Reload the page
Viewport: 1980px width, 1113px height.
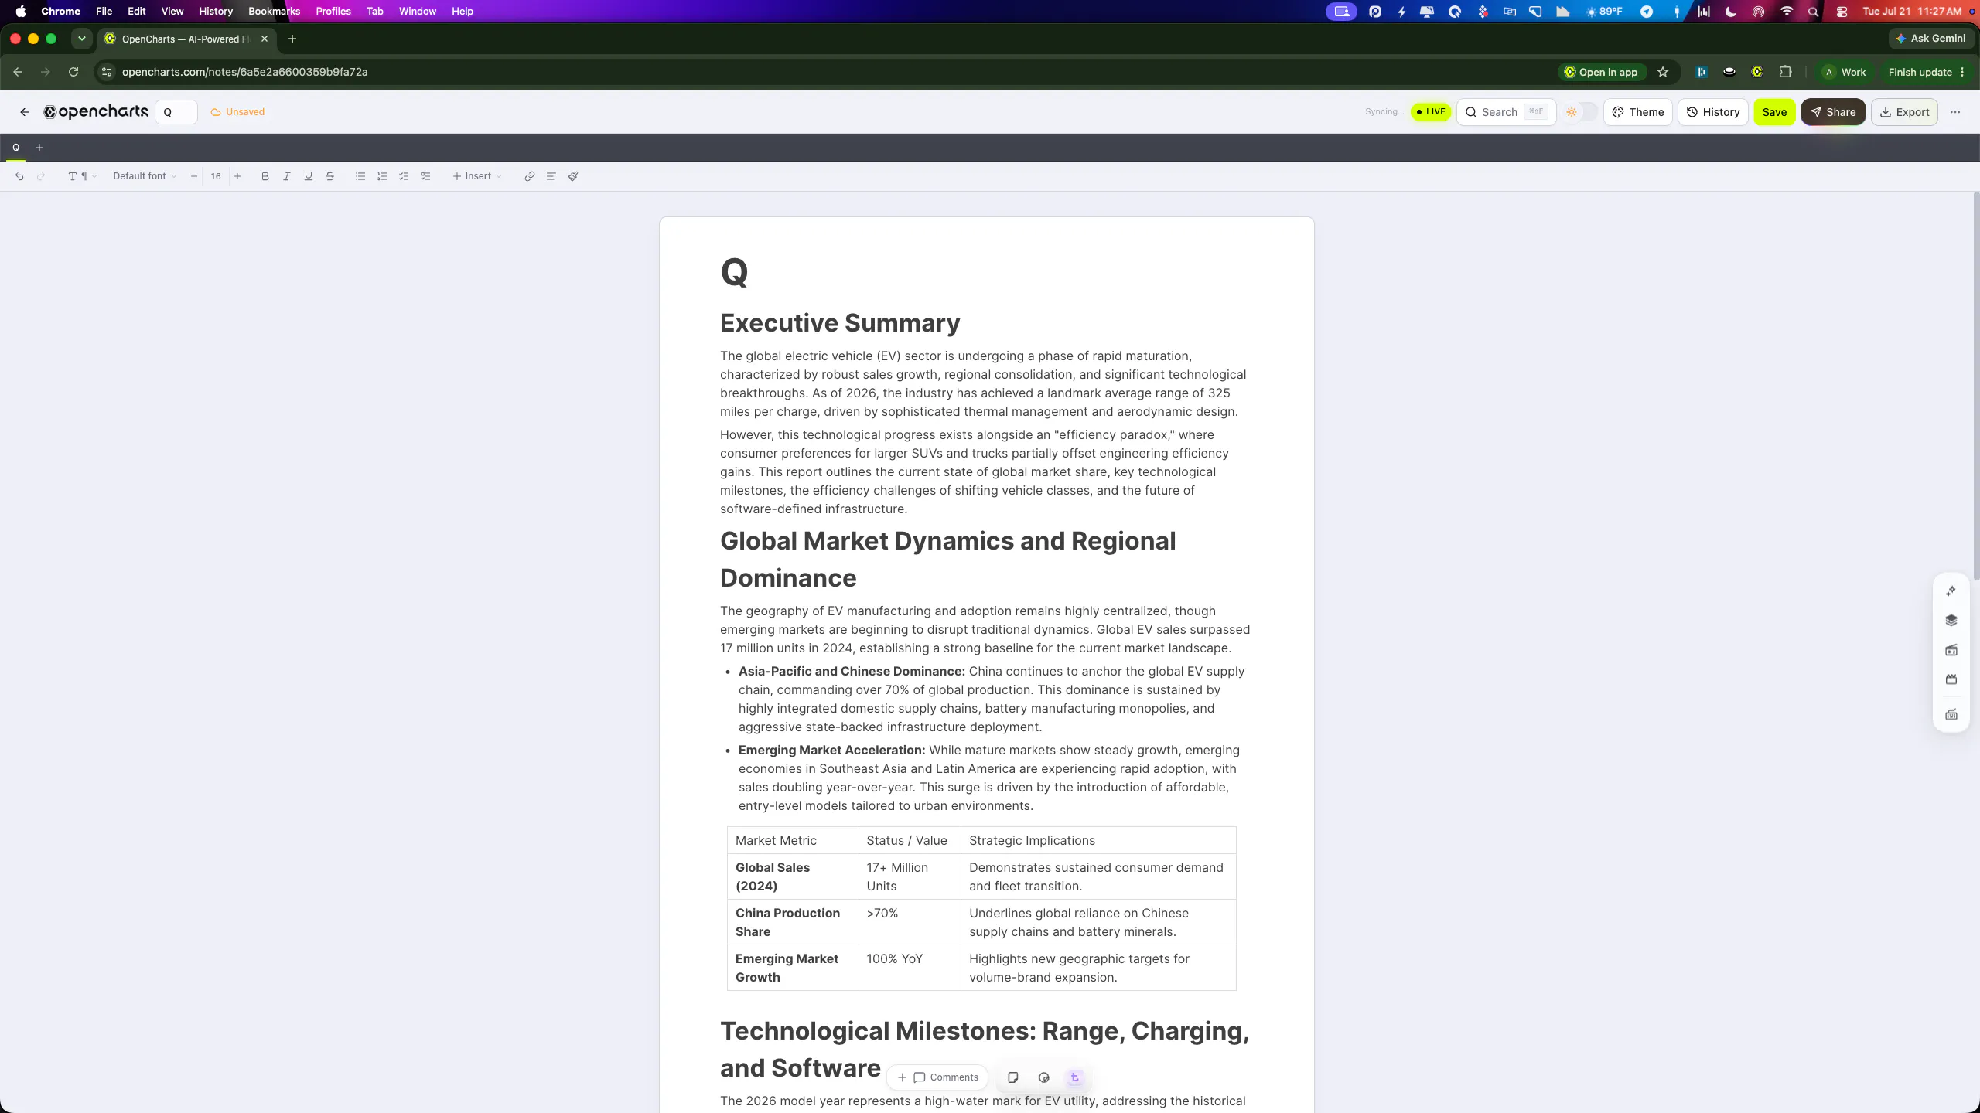click(73, 72)
